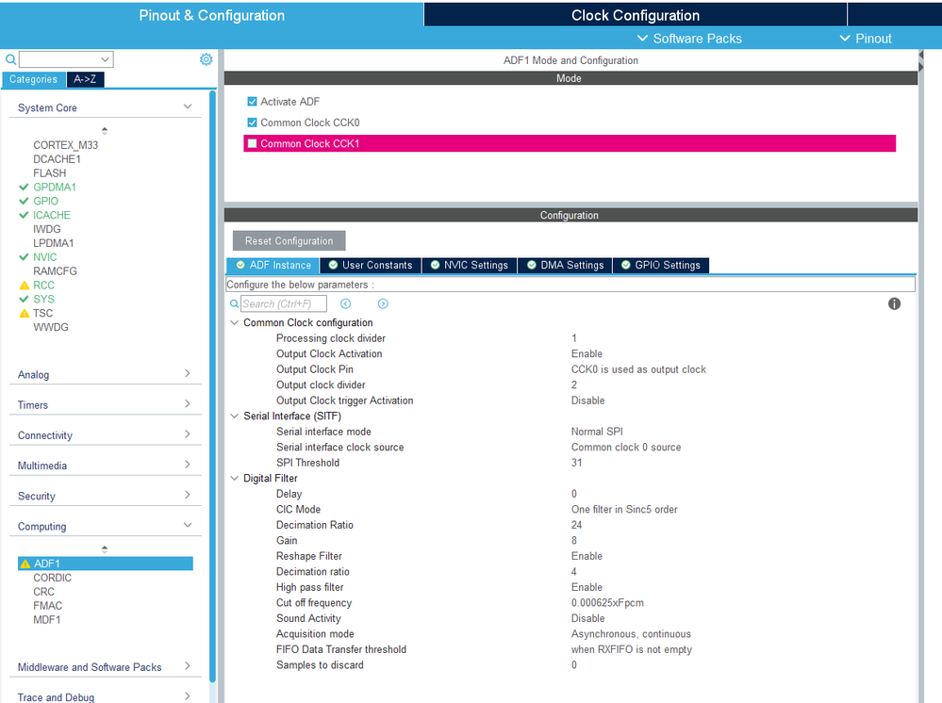Image resolution: width=942 pixels, height=703 pixels.
Task: Select the ADF Instance tab
Action: [273, 266]
